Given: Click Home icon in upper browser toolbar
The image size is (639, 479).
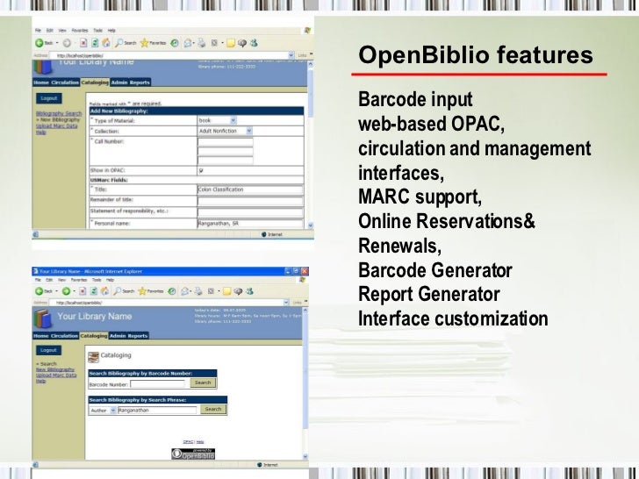Looking at the screenshot, I should 106,43.
